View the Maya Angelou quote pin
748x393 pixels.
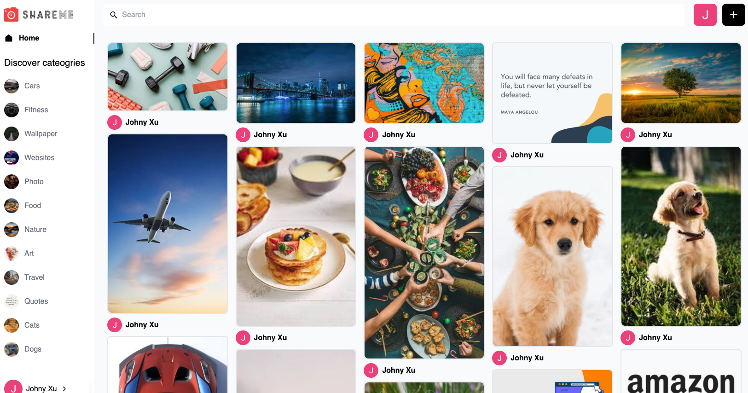point(552,93)
